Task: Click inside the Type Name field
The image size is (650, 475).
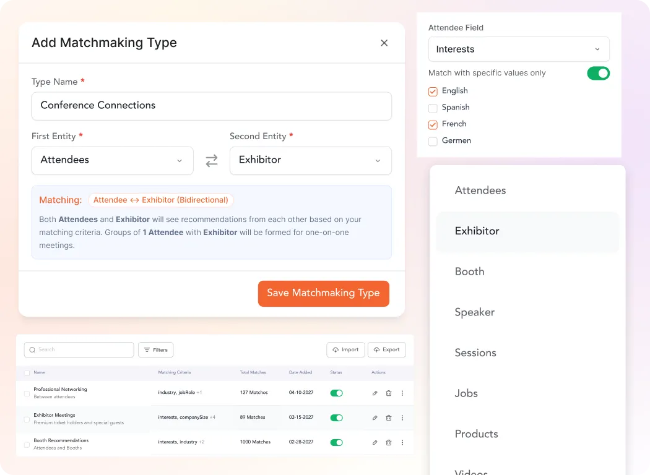Action: click(212, 106)
